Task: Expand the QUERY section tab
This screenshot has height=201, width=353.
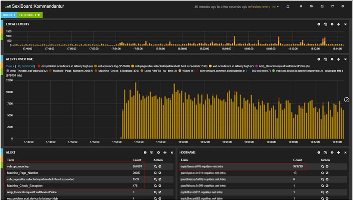Action: point(9,15)
